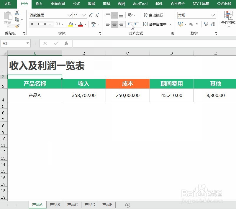236x209 pixels.
Task: Add a new worksheet with the plus button
Action: pyautogui.click(x=128, y=205)
